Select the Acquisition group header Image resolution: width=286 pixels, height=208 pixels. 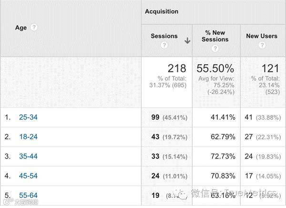click(x=162, y=11)
